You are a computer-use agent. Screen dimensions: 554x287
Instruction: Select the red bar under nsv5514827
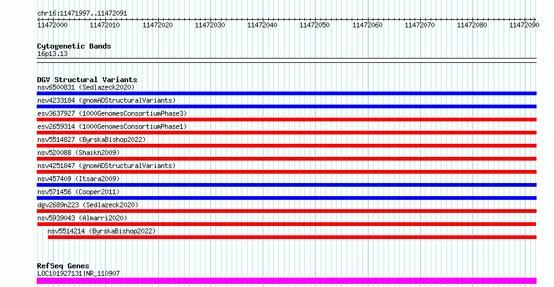coord(286,146)
